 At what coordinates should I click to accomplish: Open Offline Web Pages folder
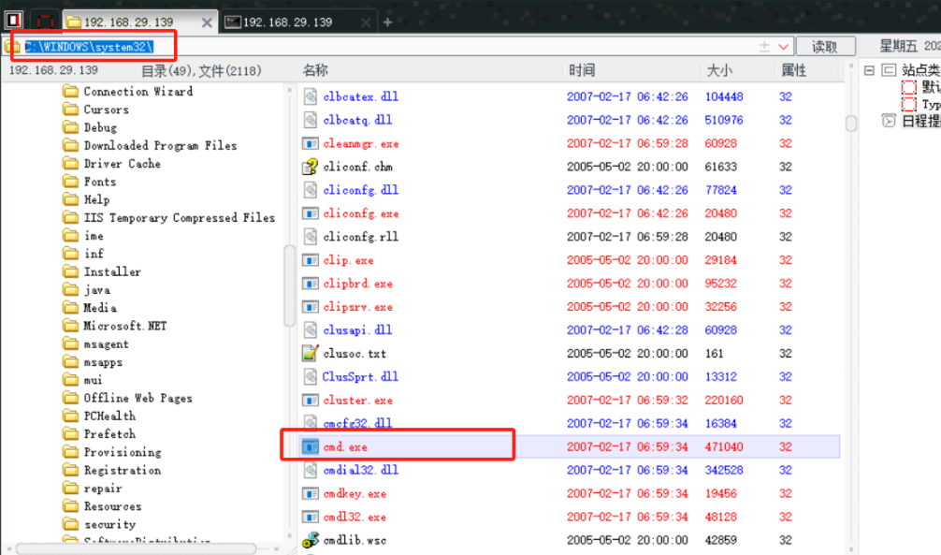coord(138,398)
